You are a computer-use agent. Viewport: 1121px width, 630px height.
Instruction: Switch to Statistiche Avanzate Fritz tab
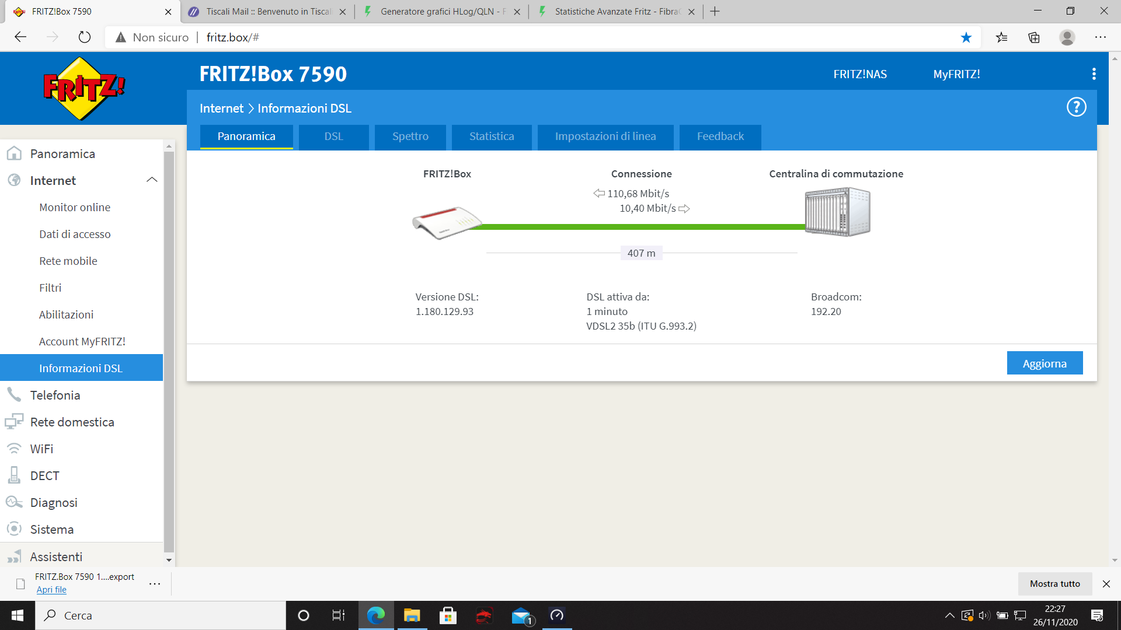coord(617,12)
